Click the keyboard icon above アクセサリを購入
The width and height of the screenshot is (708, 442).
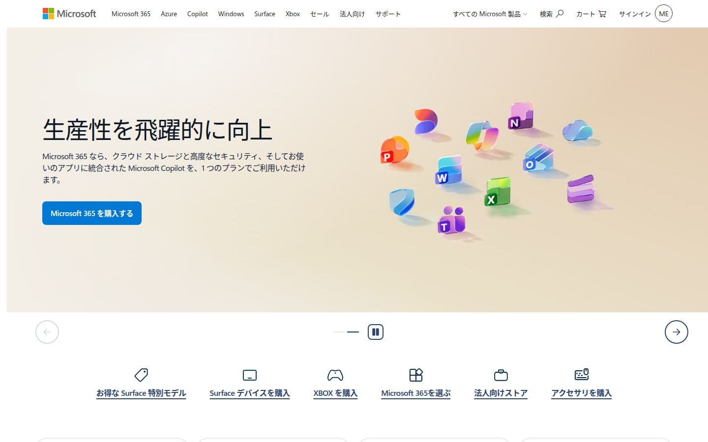(582, 375)
